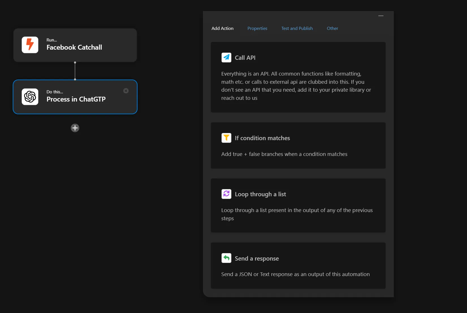Go to Test and Publish tab
The image size is (467, 313).
click(x=297, y=28)
